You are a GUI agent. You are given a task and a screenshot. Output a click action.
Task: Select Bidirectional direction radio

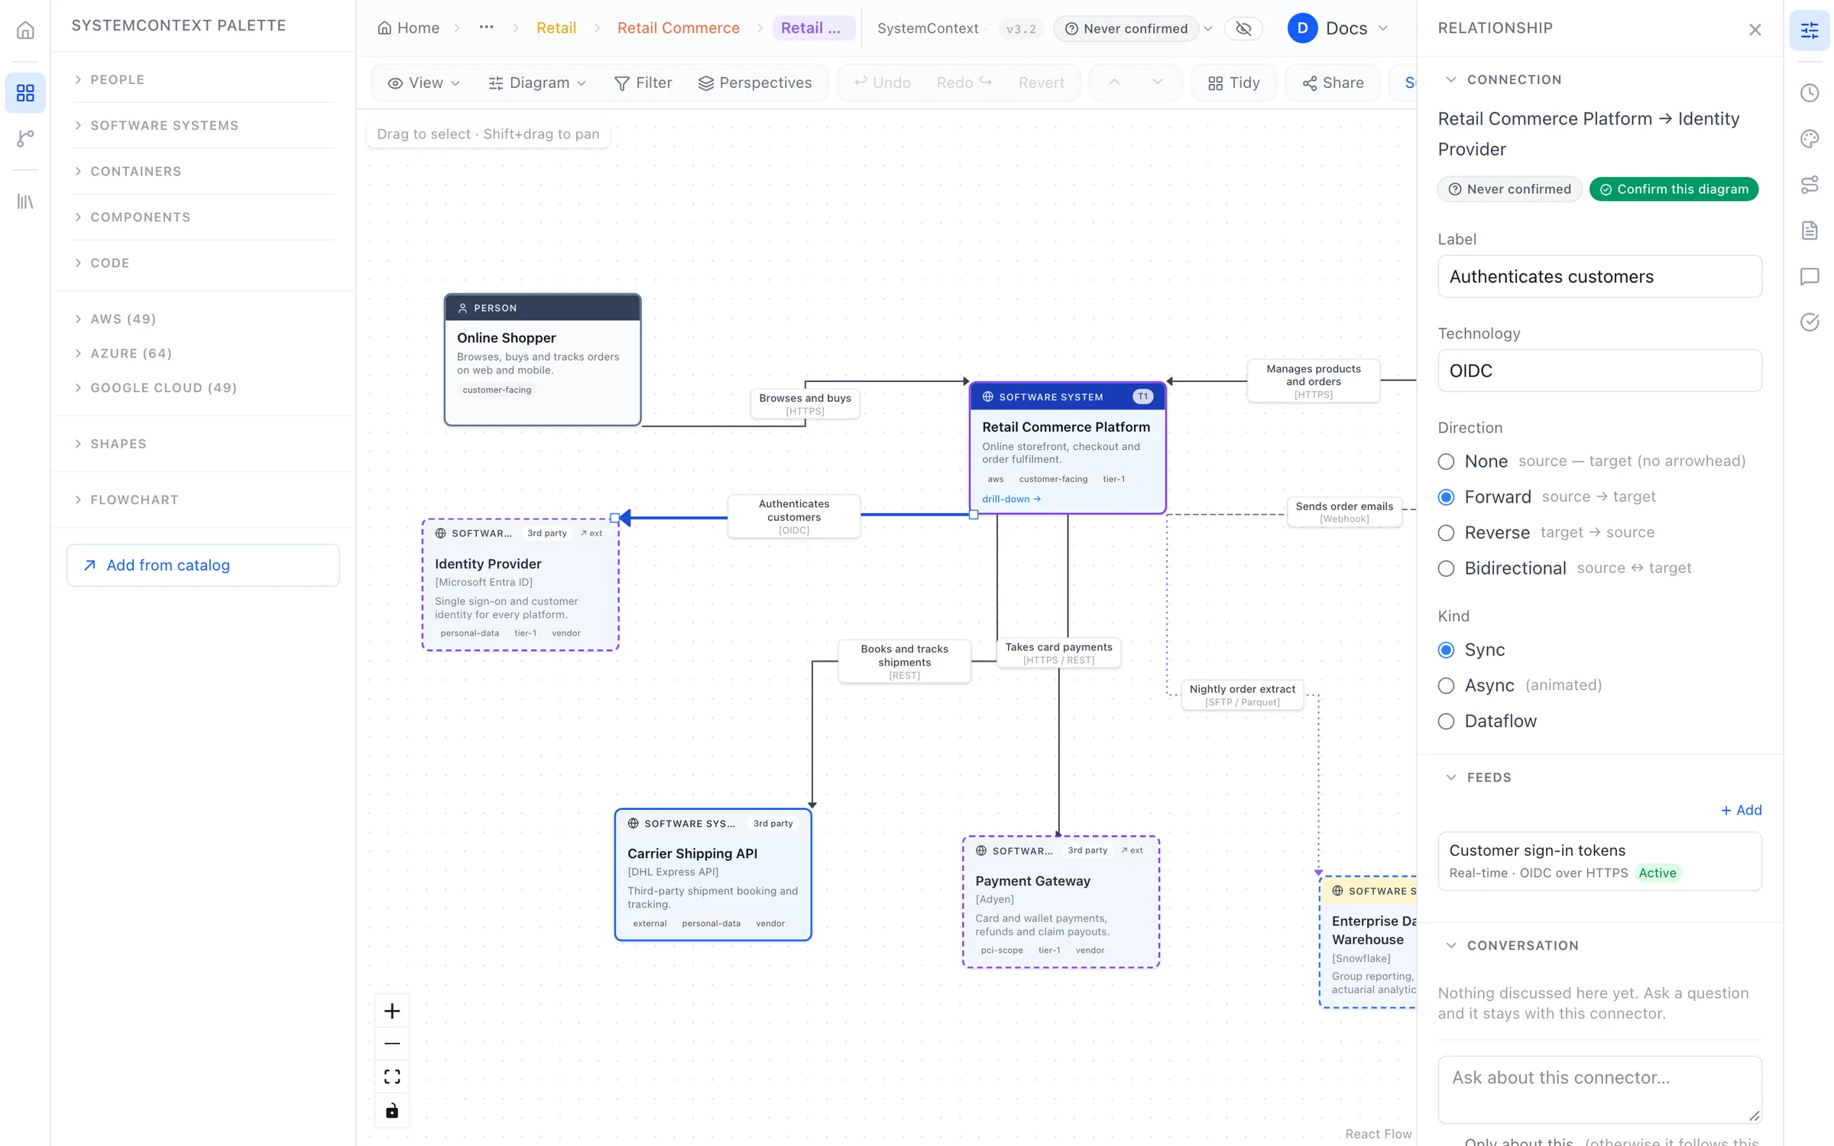pyautogui.click(x=1446, y=568)
